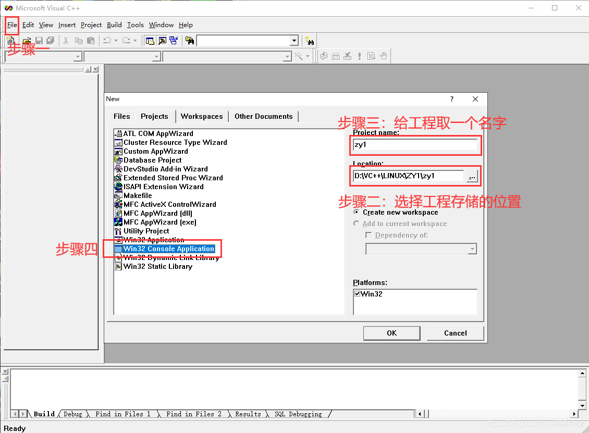Click the Cut scissors icon
The image size is (589, 433).
pos(66,41)
